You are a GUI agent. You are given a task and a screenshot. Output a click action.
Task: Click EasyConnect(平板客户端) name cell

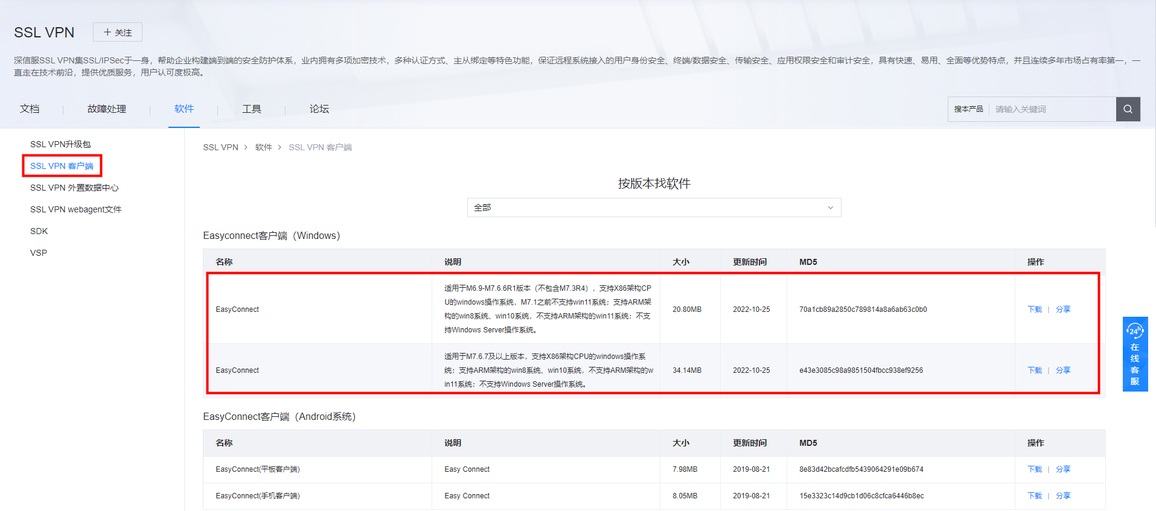point(258,469)
